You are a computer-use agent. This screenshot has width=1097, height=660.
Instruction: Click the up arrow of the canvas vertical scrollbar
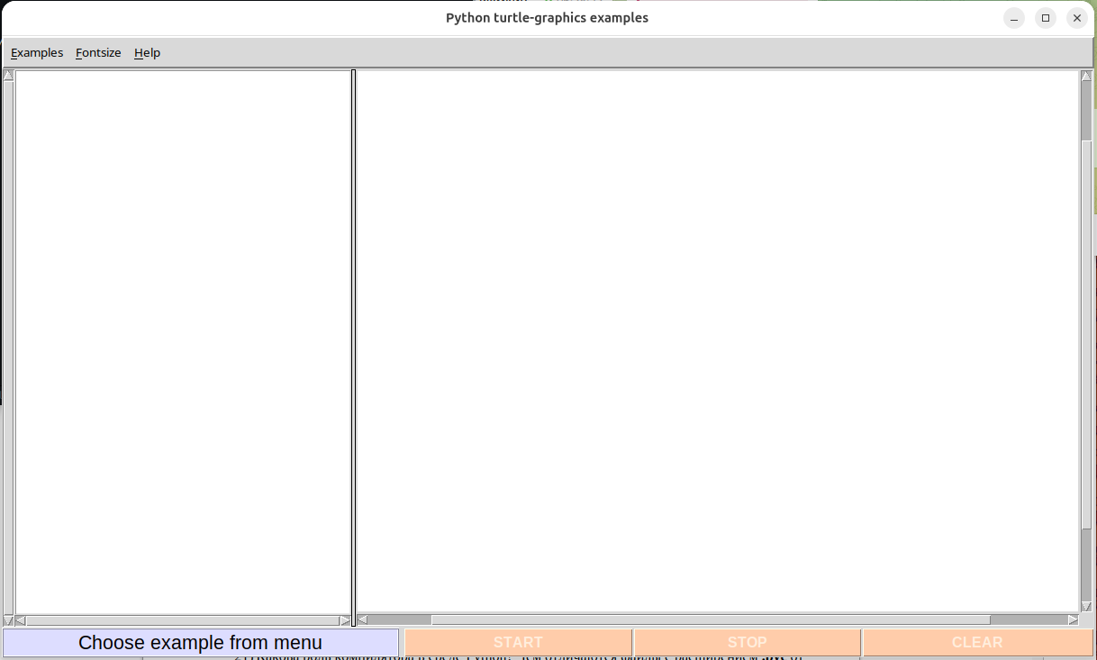[x=1086, y=76]
